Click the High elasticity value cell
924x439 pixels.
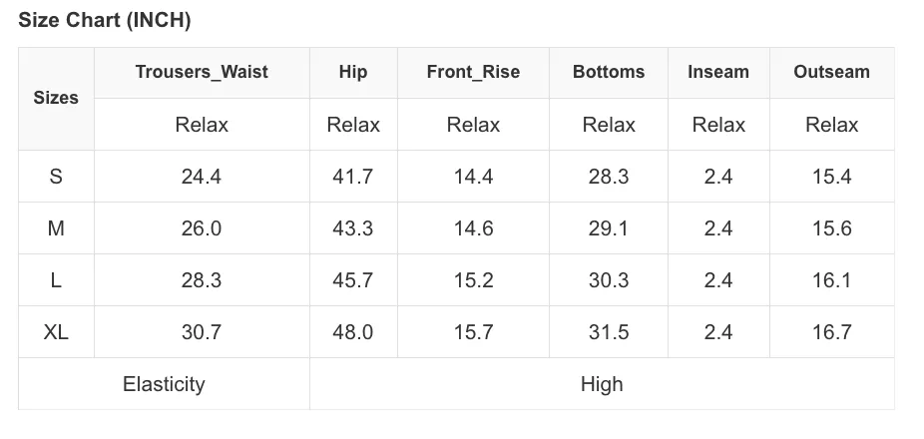click(602, 383)
